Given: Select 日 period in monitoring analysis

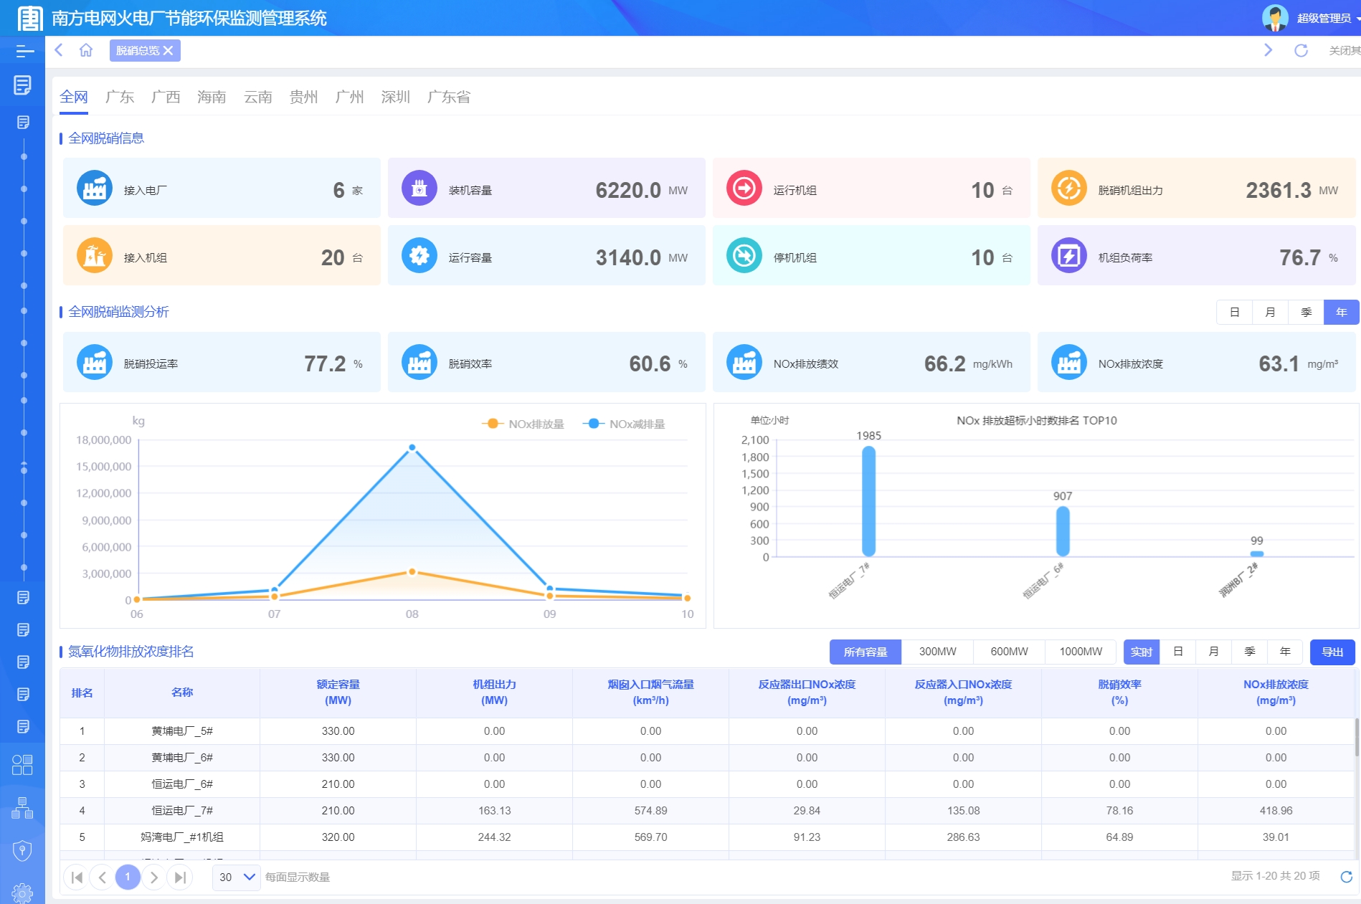Looking at the screenshot, I should [1235, 312].
